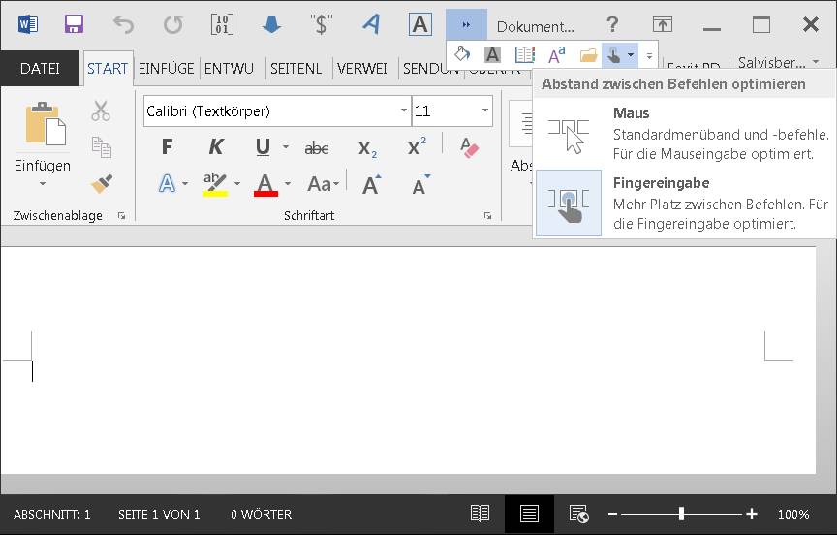Open font name dropdown arrow
This screenshot has width=838, height=535.
click(x=404, y=110)
